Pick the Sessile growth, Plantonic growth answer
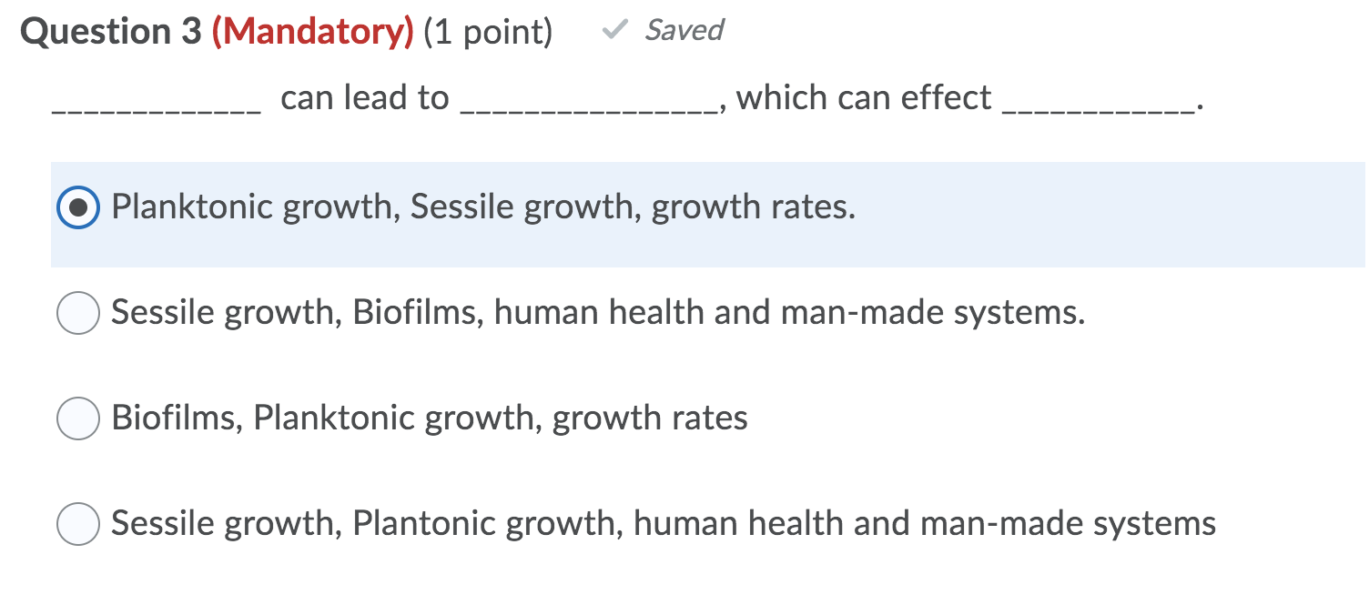Screen dimensions: 1369x615 pos(77,524)
